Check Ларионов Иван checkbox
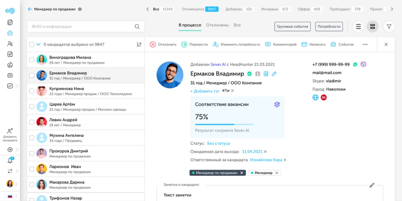402x201 pixels. 32,169
